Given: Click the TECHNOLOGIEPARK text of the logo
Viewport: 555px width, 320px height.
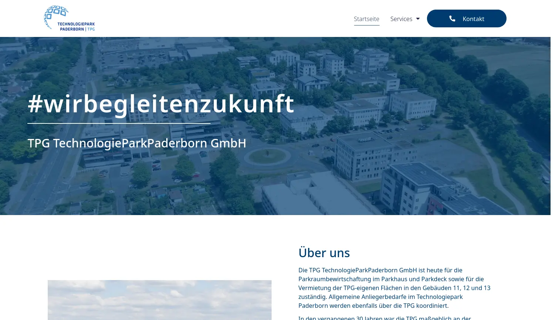Looking at the screenshot, I should (x=75, y=23).
